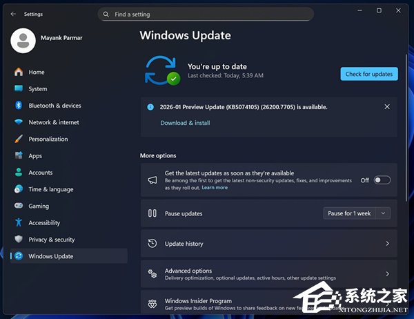
Task: Click the You're up to date status text
Action: point(217,66)
